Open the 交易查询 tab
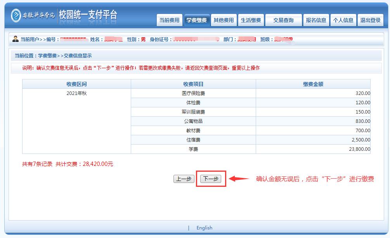Viewport: 390px width, 238px height. point(283,21)
